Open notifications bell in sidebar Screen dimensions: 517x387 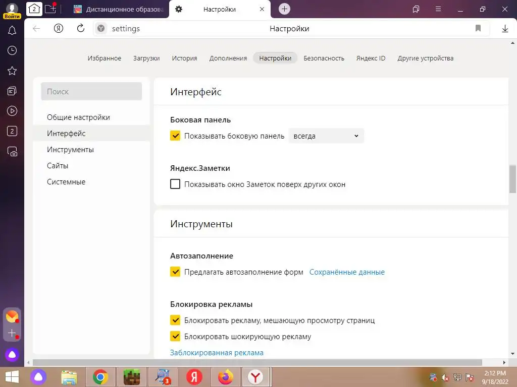tap(12, 31)
